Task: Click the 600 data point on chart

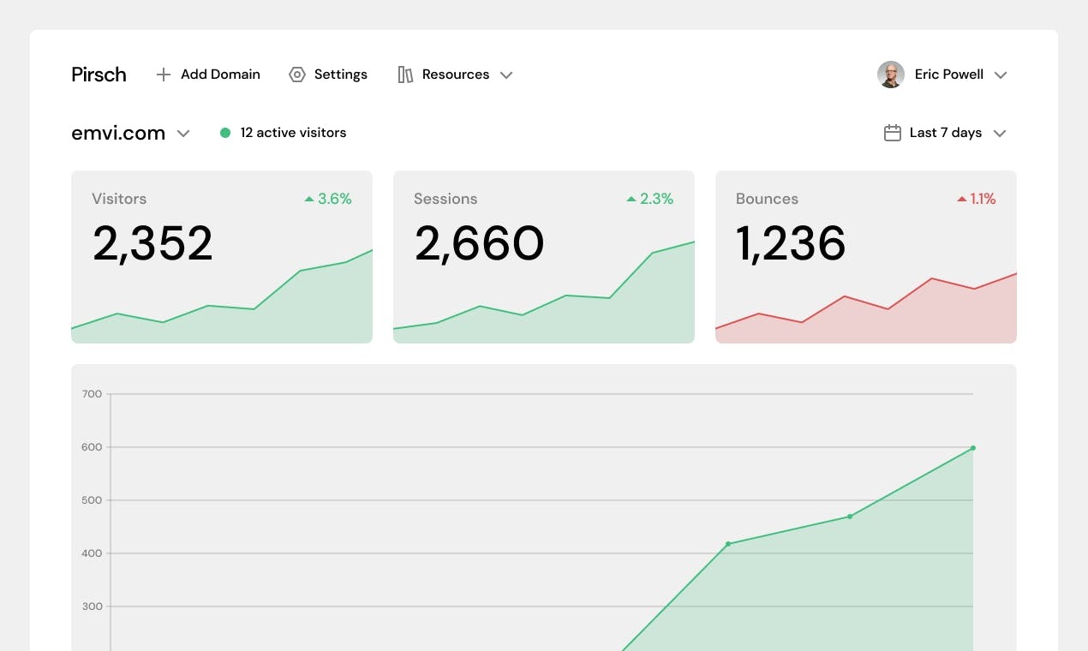Action: (973, 448)
